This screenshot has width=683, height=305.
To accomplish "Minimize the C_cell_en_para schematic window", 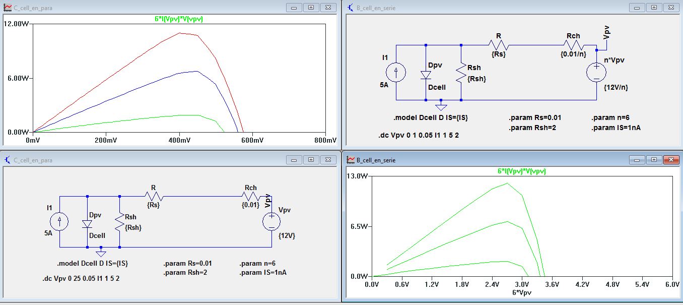I will pos(294,160).
